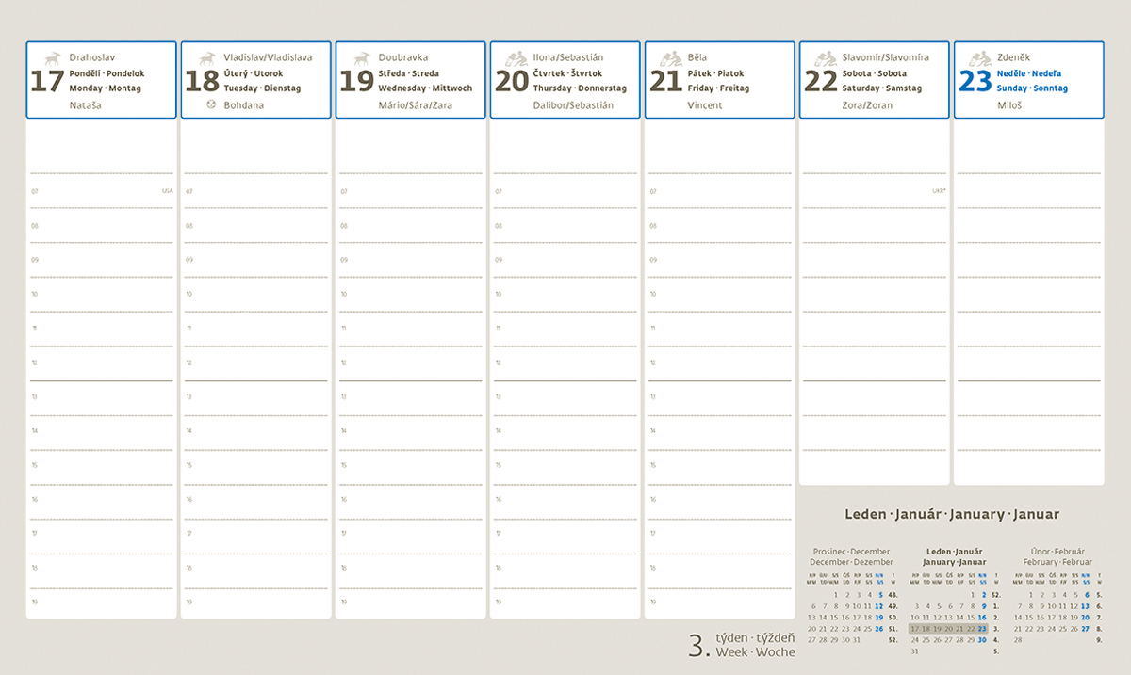Click the moon phase icon beside Bohdana
The width and height of the screenshot is (1131, 675).
pyautogui.click(x=210, y=105)
